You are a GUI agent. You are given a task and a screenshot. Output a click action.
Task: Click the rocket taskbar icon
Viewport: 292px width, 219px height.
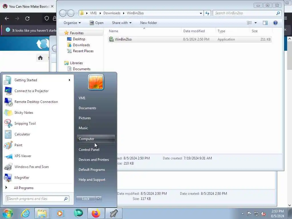click(x=114, y=213)
